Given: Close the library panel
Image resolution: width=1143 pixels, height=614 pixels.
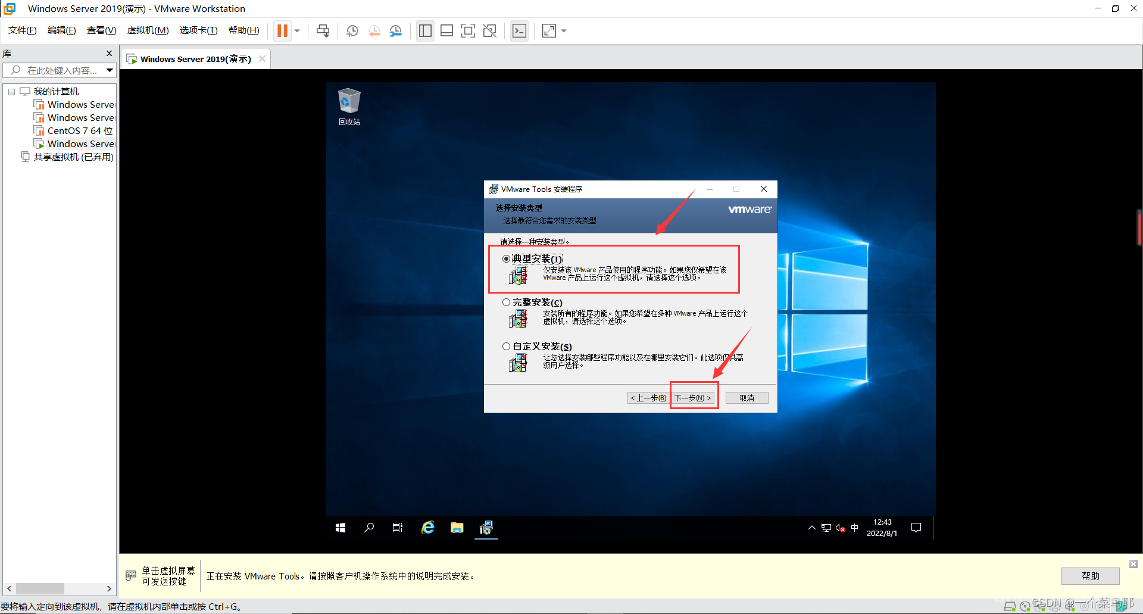Looking at the screenshot, I should point(109,54).
